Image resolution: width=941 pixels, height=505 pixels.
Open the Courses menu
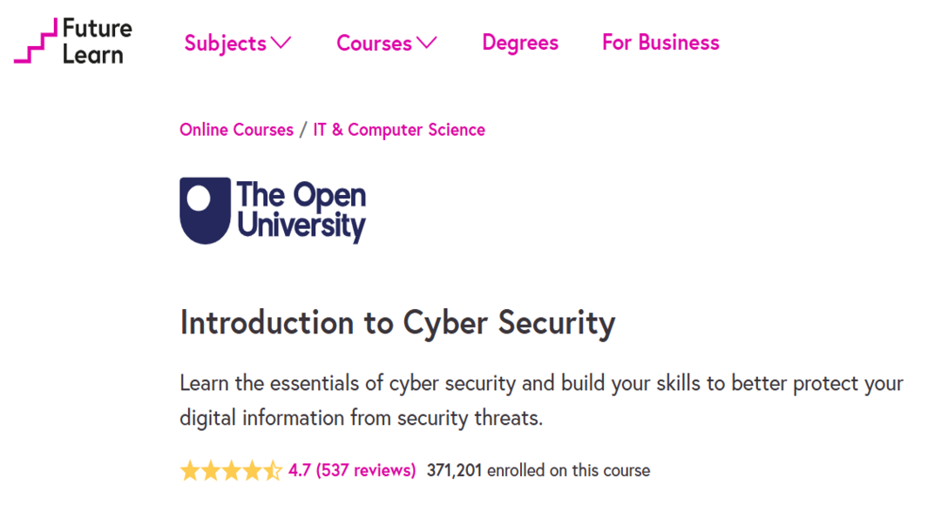tap(374, 43)
